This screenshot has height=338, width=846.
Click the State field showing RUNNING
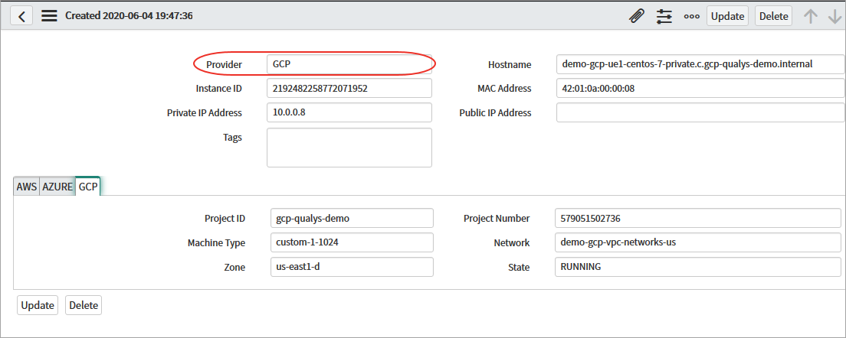(697, 267)
